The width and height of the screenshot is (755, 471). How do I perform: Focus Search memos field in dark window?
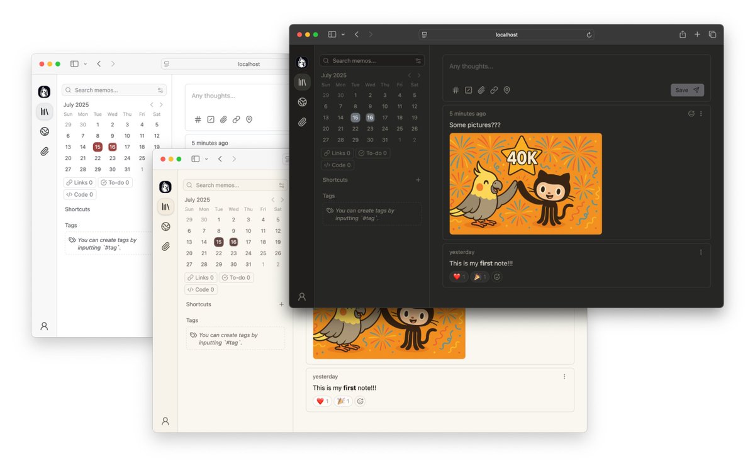click(x=372, y=61)
